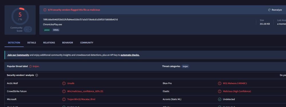Click the info icon next to Security vendors' analysis

37,75
